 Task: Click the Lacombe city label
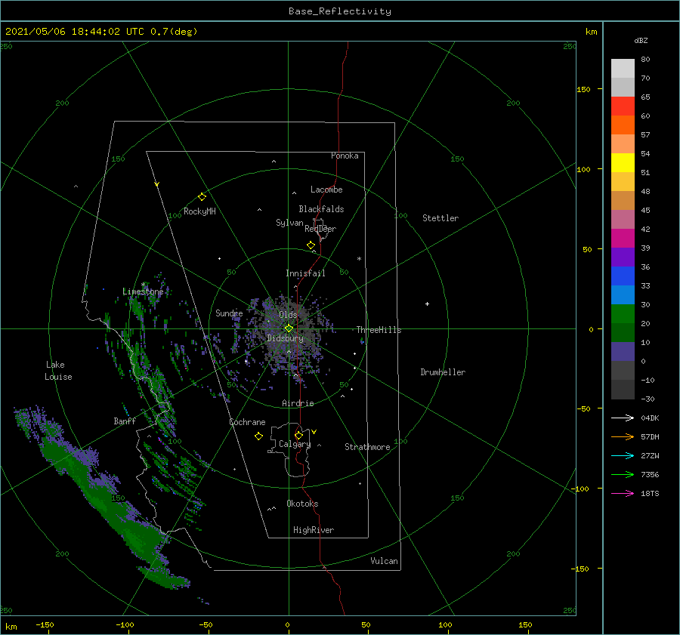click(x=326, y=190)
